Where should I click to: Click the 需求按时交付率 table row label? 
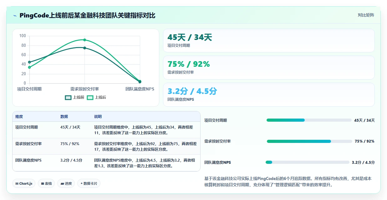point(28,144)
